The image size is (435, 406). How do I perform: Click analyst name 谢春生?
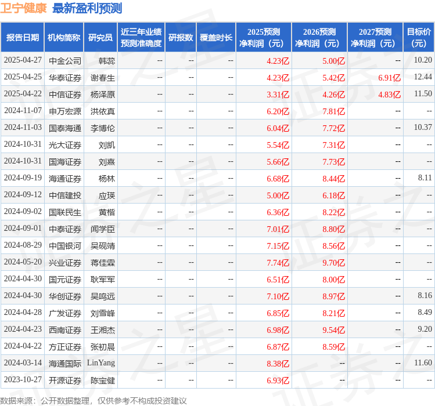pyautogui.click(x=103, y=78)
